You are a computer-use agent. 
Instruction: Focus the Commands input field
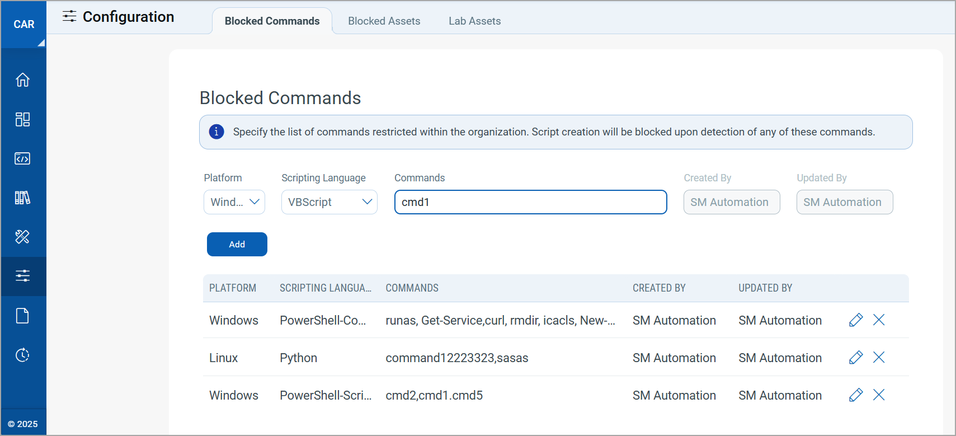point(530,202)
